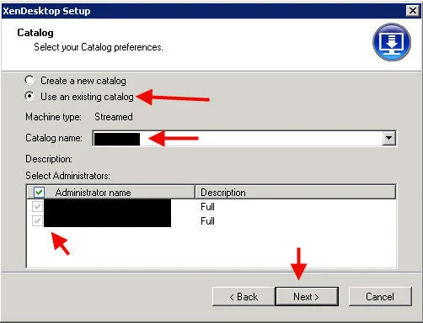Cancel the XenDesktop Setup wizard
423x323 pixels.
click(x=380, y=296)
